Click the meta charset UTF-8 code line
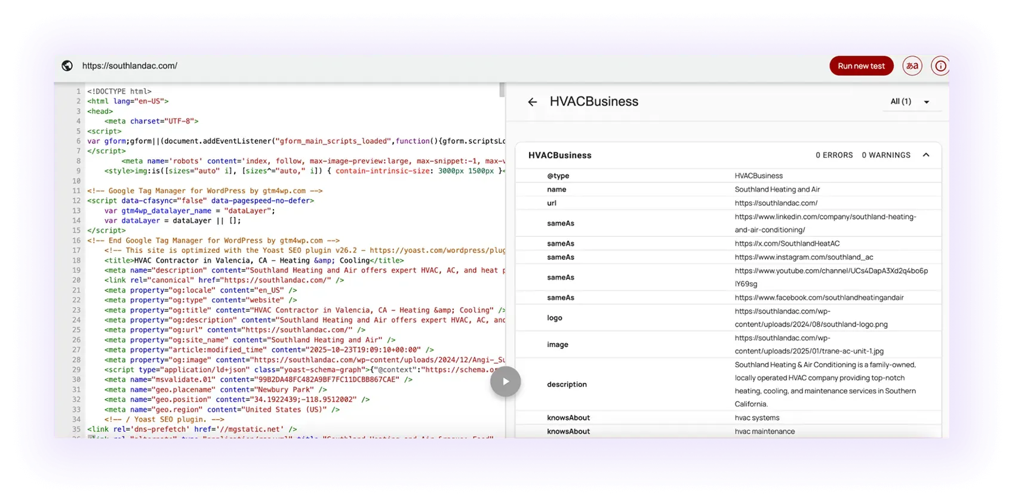This screenshot has height=504, width=1015. coord(152,121)
